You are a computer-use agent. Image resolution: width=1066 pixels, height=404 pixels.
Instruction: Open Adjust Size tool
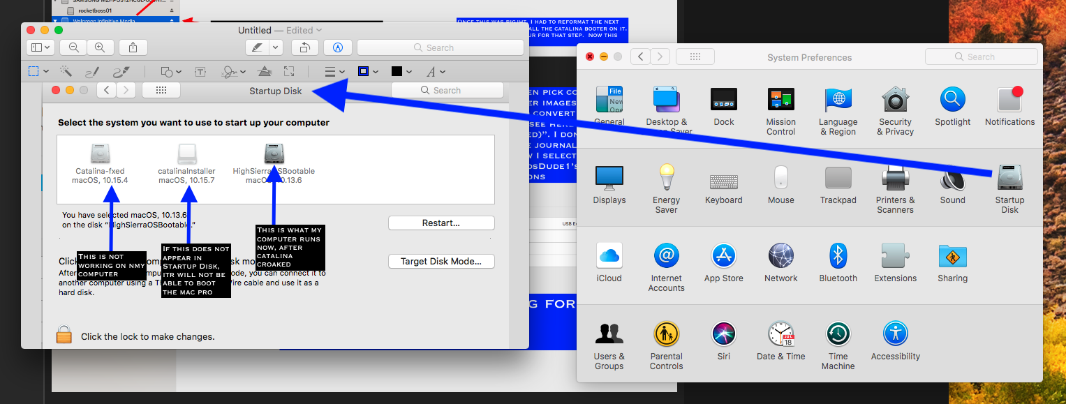(290, 71)
